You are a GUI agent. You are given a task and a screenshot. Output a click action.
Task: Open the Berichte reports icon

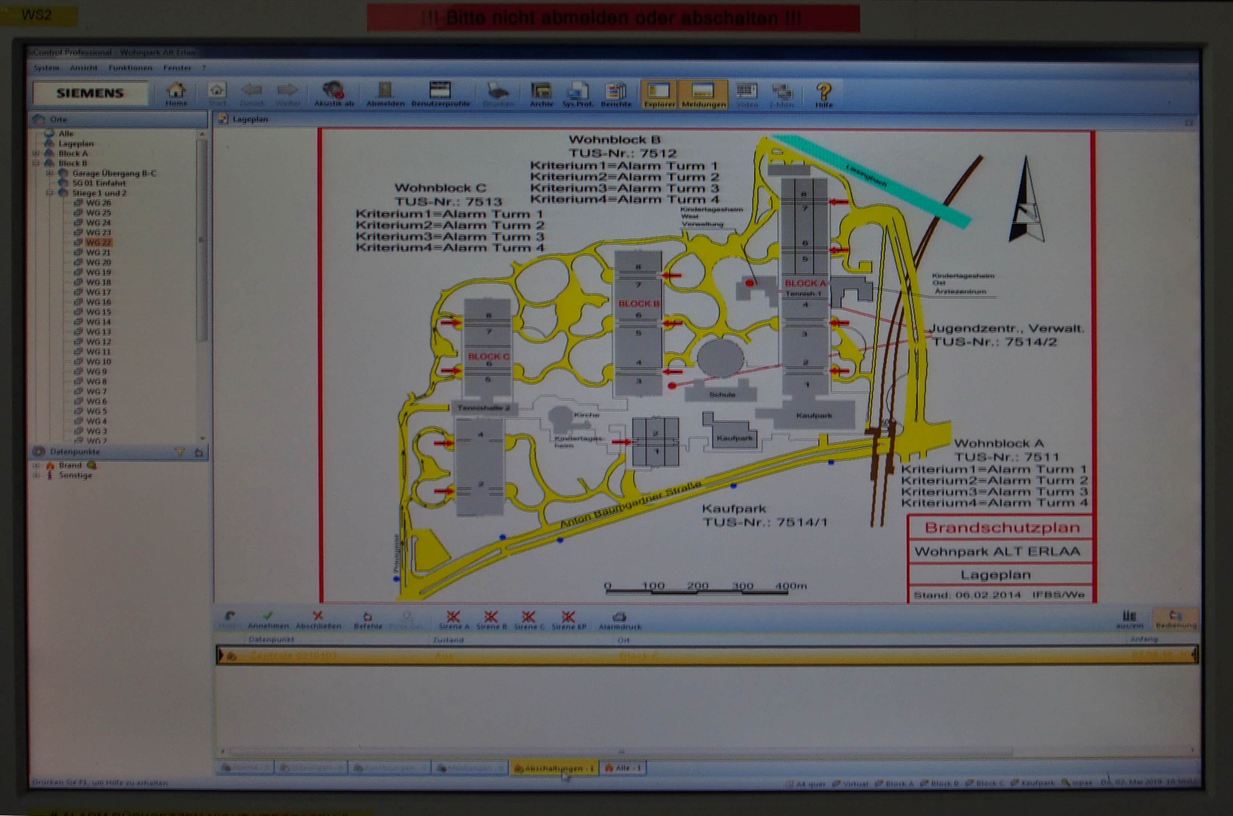click(x=615, y=92)
